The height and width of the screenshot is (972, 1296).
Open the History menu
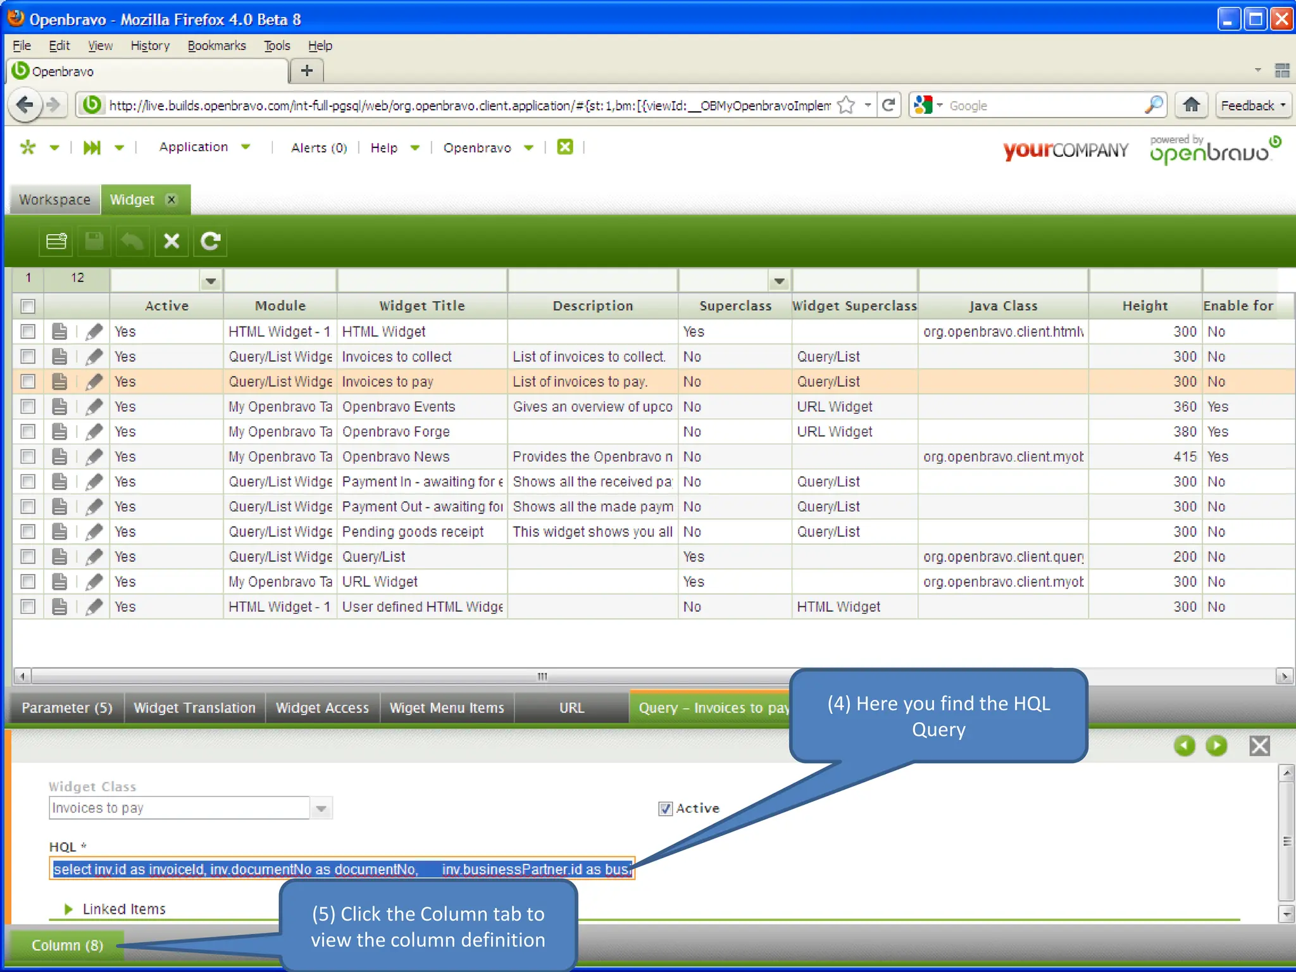point(150,46)
